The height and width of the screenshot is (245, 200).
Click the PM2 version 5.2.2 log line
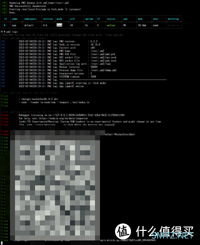(x=58, y=41)
